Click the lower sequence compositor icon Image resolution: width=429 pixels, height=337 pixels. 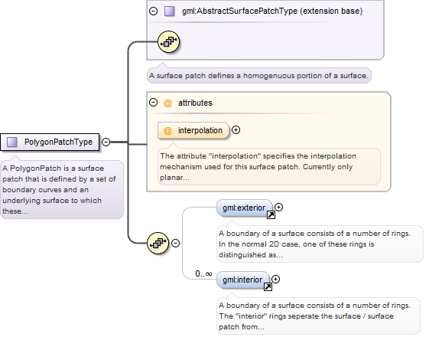click(158, 243)
